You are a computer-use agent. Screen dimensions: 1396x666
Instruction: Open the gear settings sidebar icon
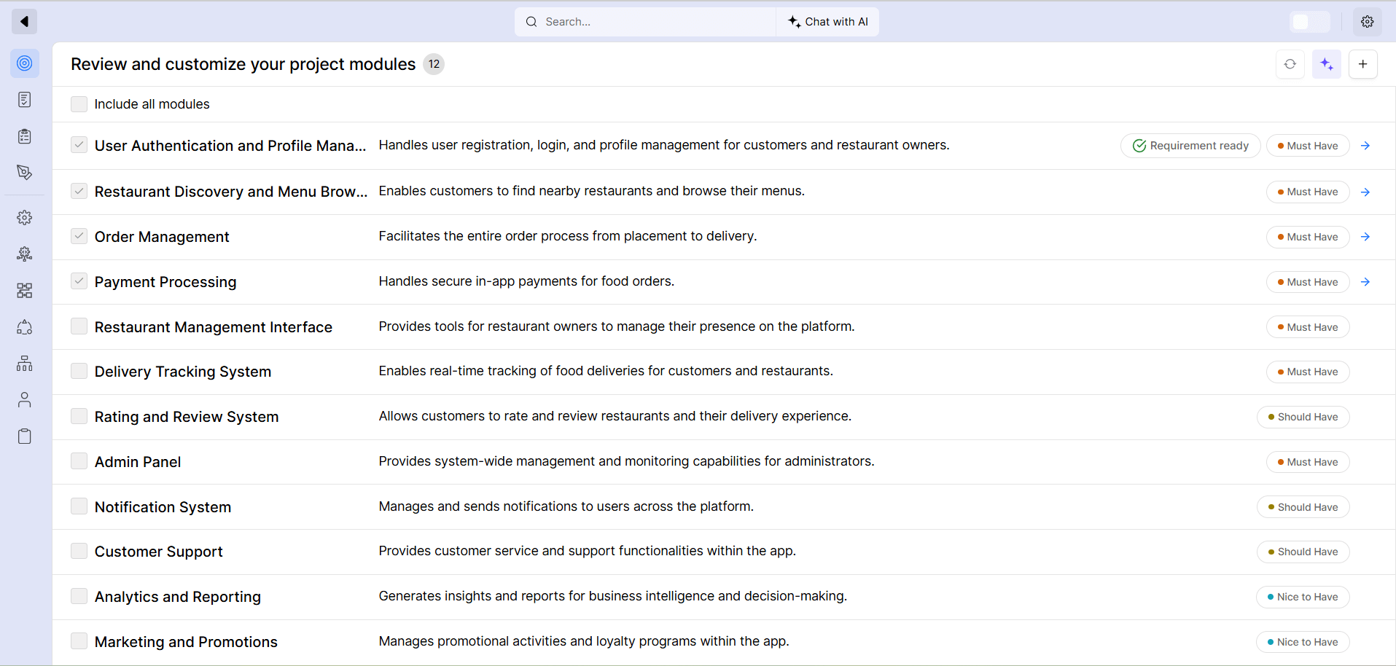25,218
